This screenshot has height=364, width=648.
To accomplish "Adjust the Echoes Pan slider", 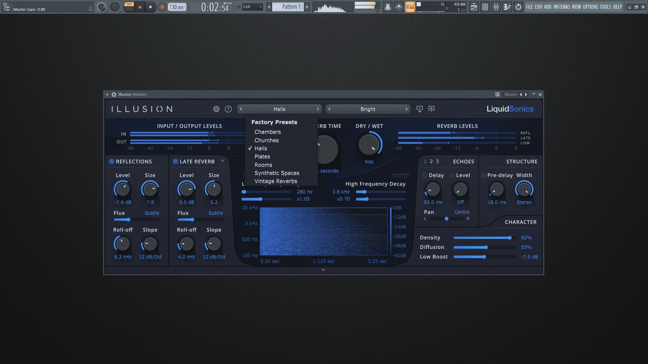I will pyautogui.click(x=446, y=219).
